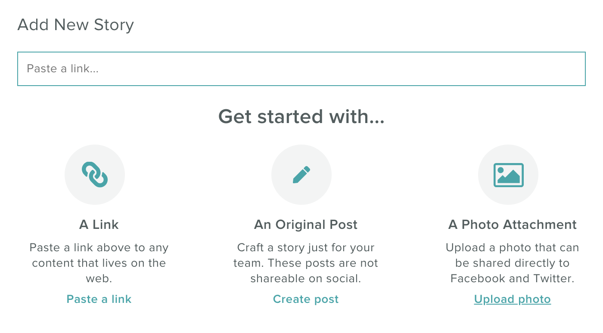Click the chain link icon
This screenshot has width=603, height=333.
coord(95,174)
